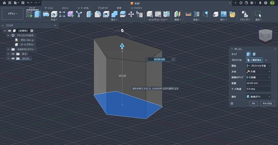Select the Press Pull tool icon
The image size is (278, 145).
tap(89, 14)
